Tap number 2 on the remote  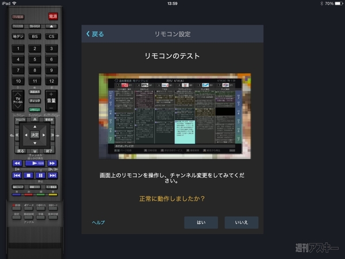[x=34, y=48]
